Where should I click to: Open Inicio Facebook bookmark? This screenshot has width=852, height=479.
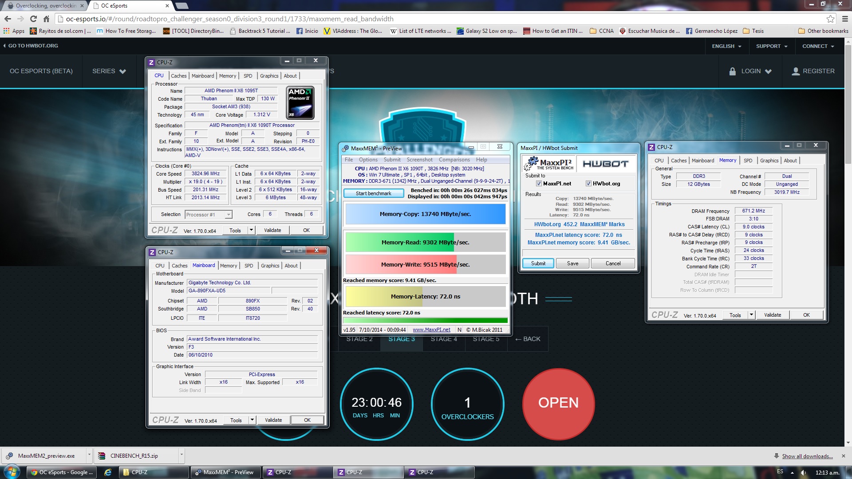tap(307, 31)
